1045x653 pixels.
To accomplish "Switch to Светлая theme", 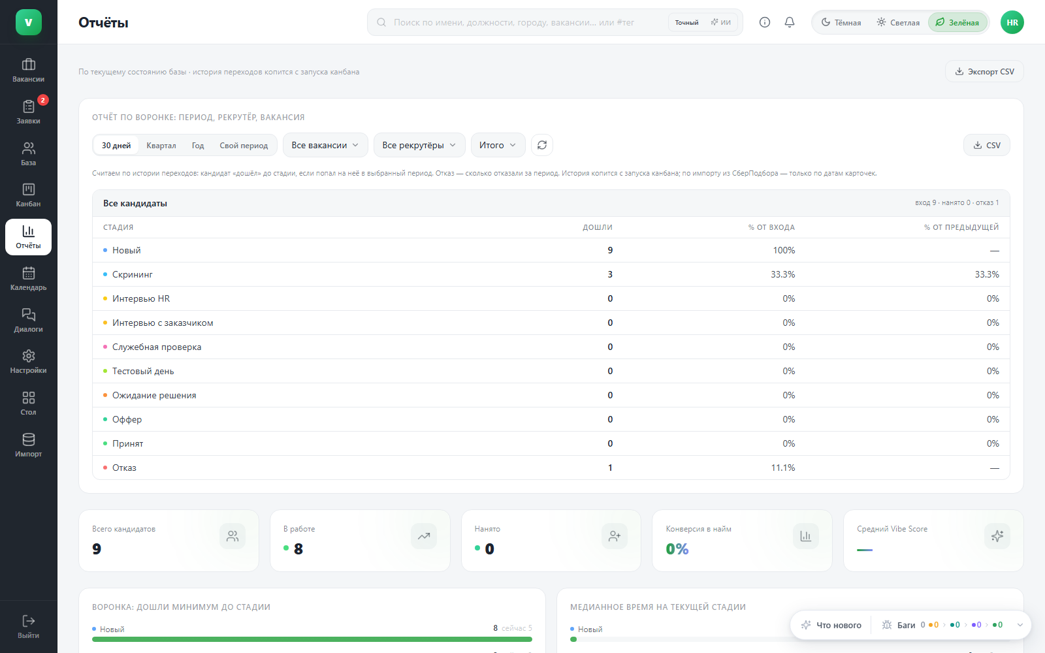I will pyautogui.click(x=898, y=22).
